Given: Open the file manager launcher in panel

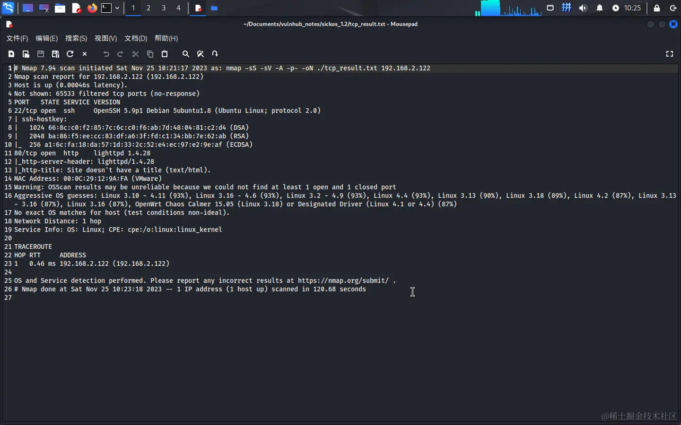Looking at the screenshot, I should (x=60, y=8).
